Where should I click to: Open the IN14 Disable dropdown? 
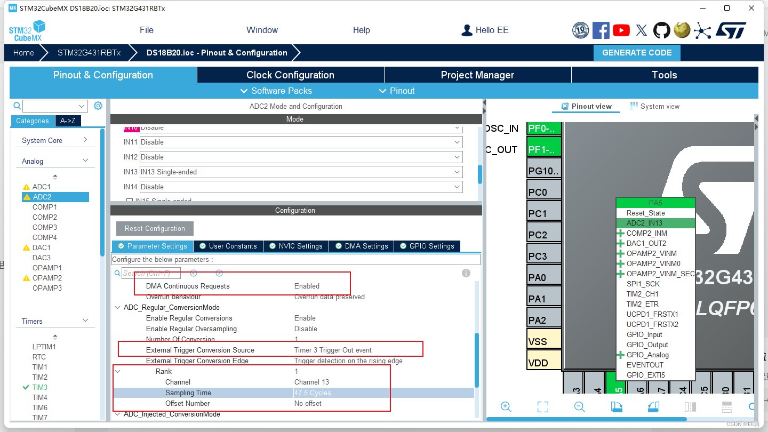(301, 187)
